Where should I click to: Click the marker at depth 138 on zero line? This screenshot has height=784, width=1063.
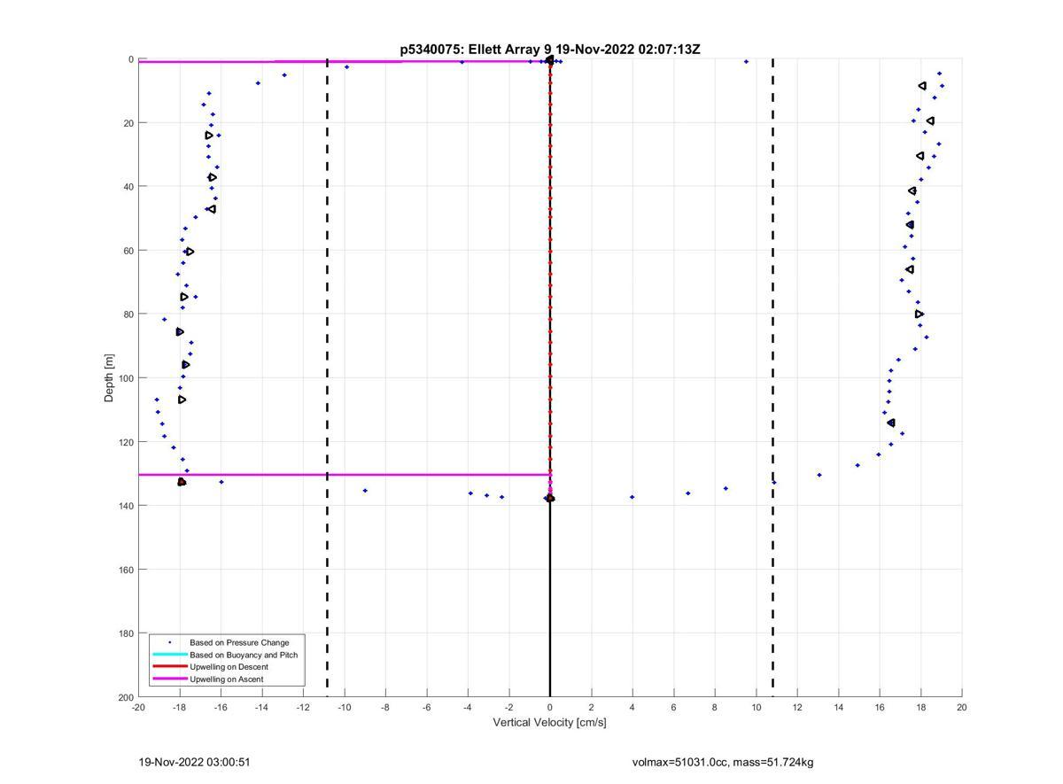tap(549, 498)
